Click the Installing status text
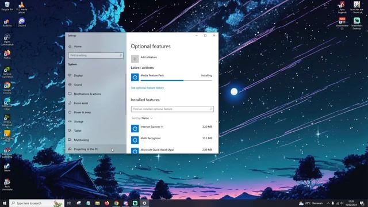 (206, 75)
